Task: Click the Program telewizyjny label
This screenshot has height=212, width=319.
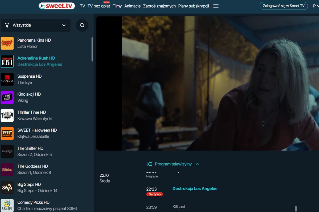Action: point(173,164)
